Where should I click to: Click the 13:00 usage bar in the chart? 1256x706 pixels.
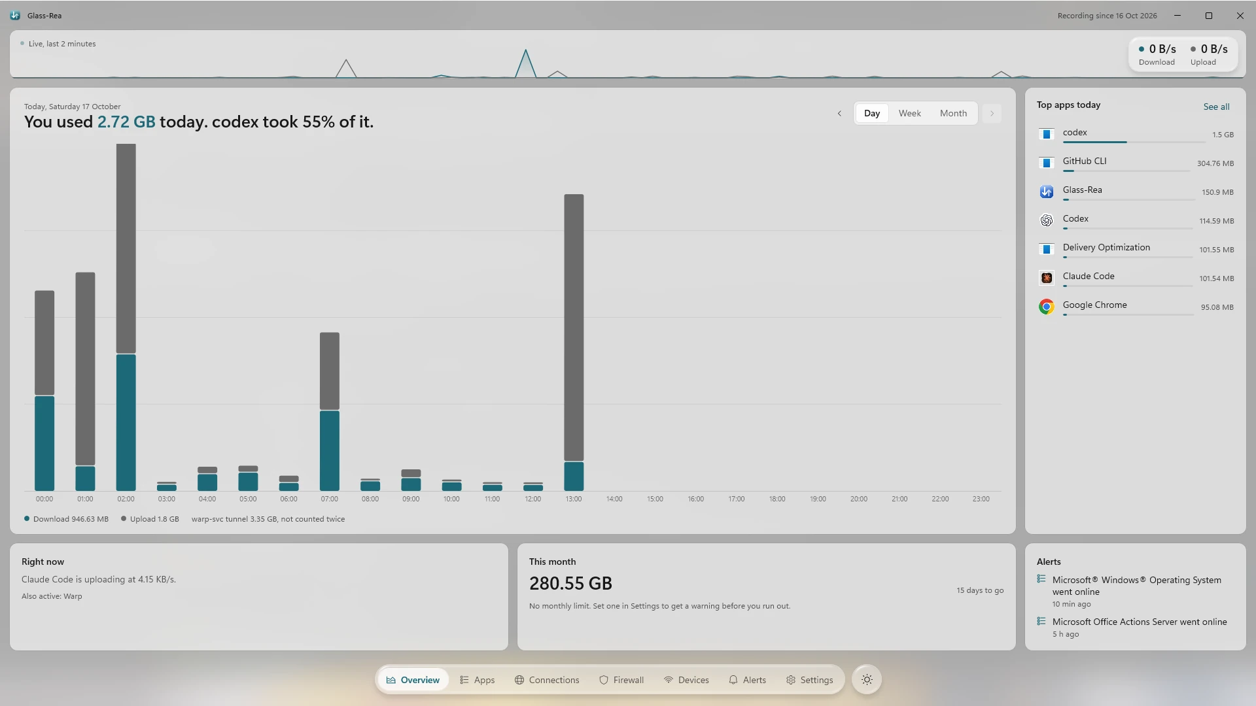(574, 343)
